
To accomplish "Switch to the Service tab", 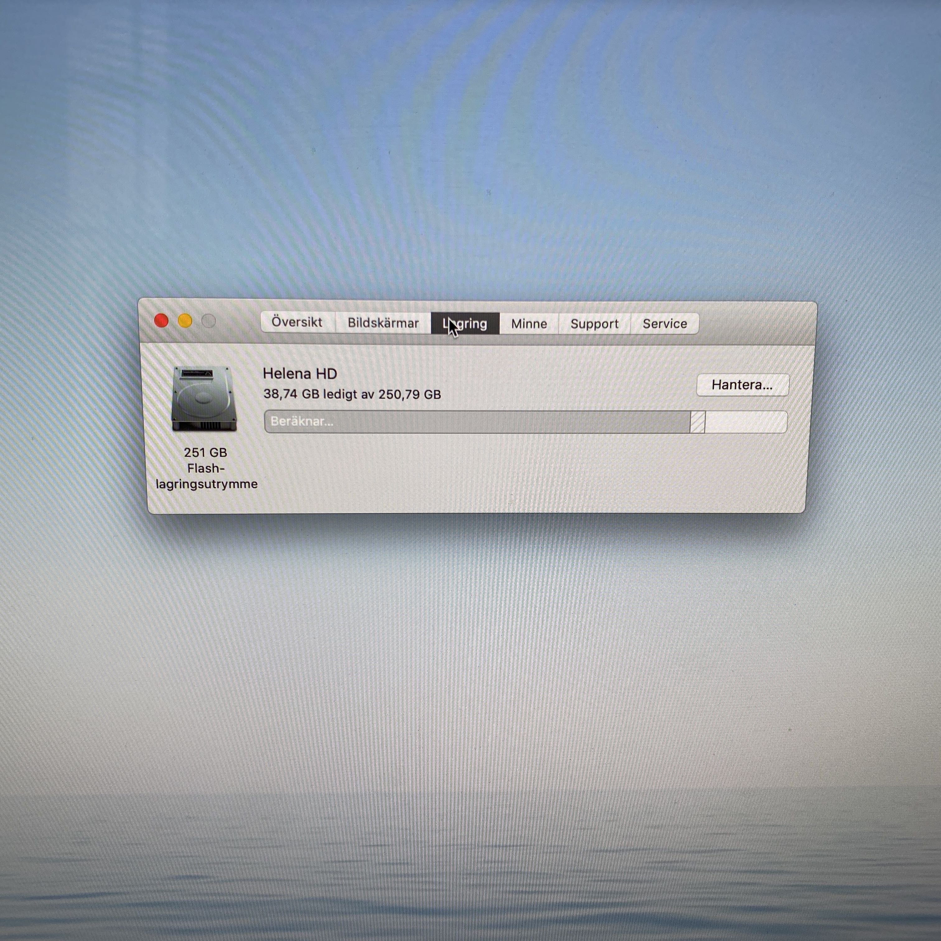I will pyautogui.click(x=665, y=324).
